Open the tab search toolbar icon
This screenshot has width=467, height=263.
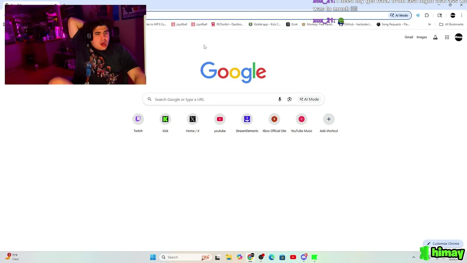tap(440, 15)
